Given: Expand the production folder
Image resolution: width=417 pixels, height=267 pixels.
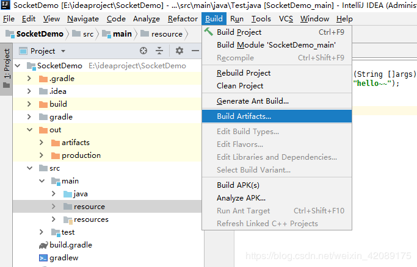Looking at the screenshot, I should coord(42,155).
